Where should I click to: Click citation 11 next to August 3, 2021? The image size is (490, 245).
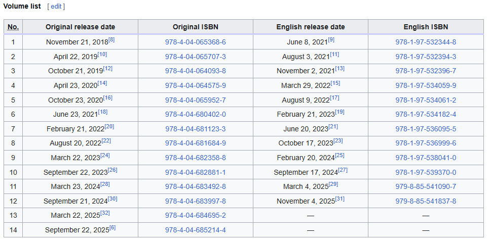(x=334, y=54)
